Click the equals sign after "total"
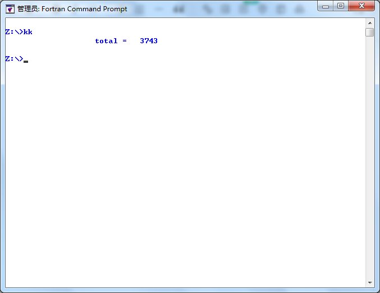The height and width of the screenshot is (293, 380). (124, 41)
